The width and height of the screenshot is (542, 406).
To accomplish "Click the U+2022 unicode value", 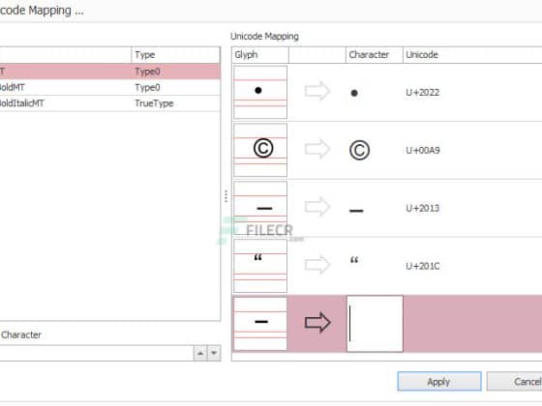I will point(423,93).
